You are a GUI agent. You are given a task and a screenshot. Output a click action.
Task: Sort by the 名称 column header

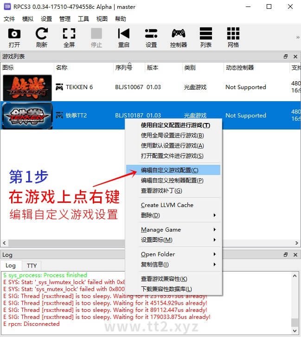coord(62,68)
